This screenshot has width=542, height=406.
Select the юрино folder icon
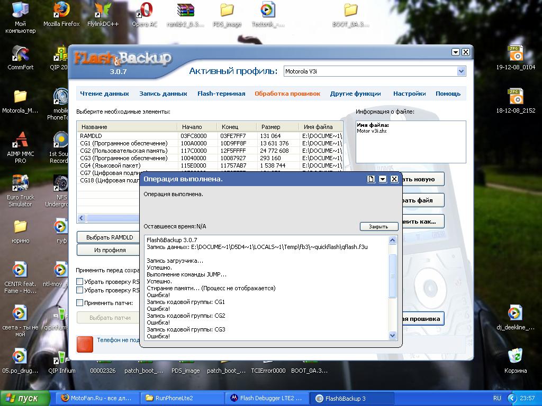tap(21, 232)
